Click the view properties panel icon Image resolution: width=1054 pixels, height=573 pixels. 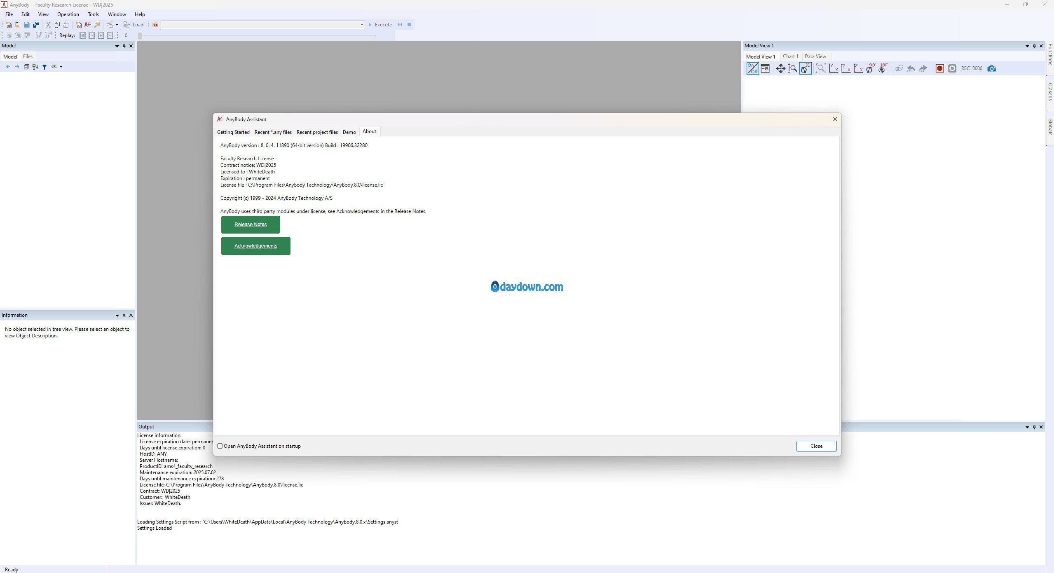click(765, 68)
